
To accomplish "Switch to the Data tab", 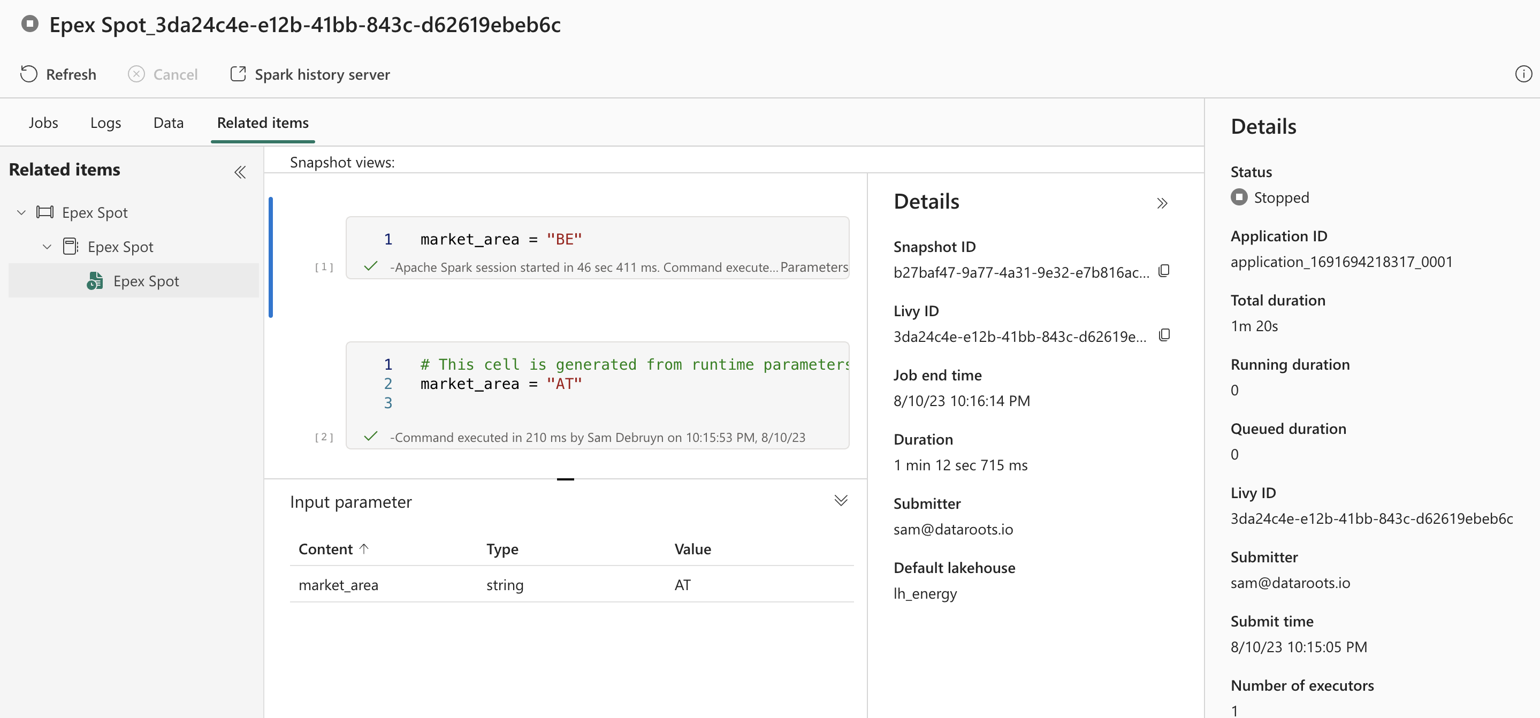I will click(168, 122).
